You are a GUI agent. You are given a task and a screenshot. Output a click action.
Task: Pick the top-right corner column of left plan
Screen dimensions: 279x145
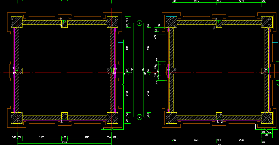[112, 22]
